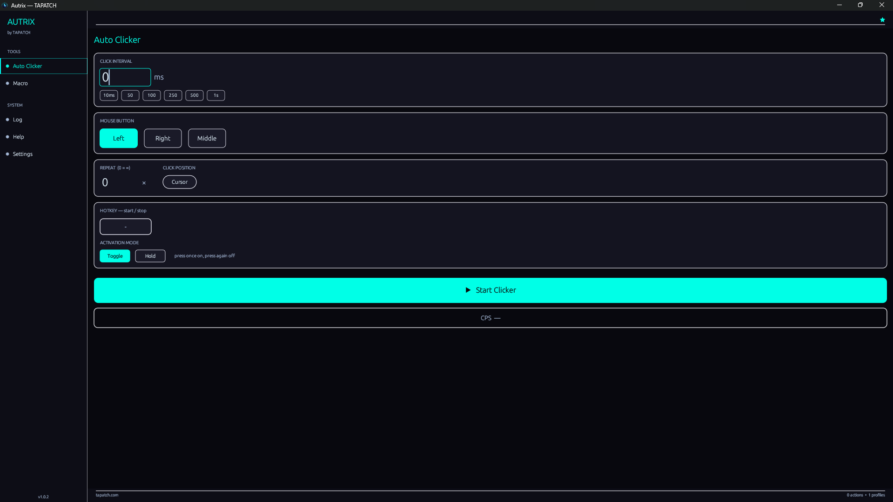Set interval preset to 100

[x=152, y=95]
